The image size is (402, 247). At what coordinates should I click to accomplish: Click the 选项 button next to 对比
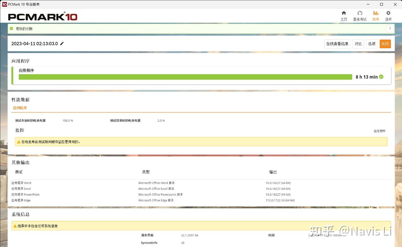[x=372, y=44]
